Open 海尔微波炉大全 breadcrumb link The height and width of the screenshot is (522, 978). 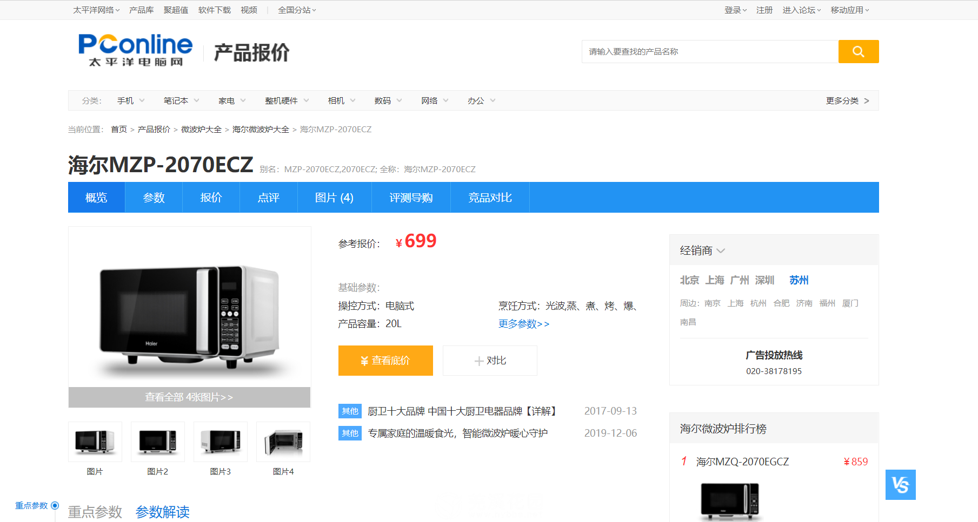261,130
